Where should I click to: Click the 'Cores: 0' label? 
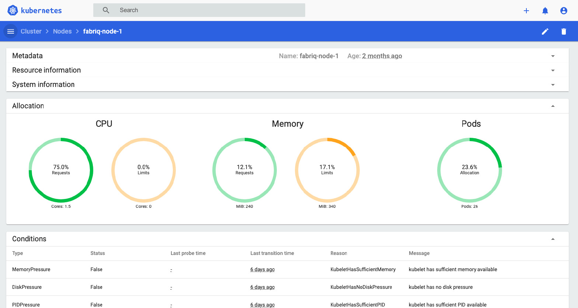click(143, 206)
